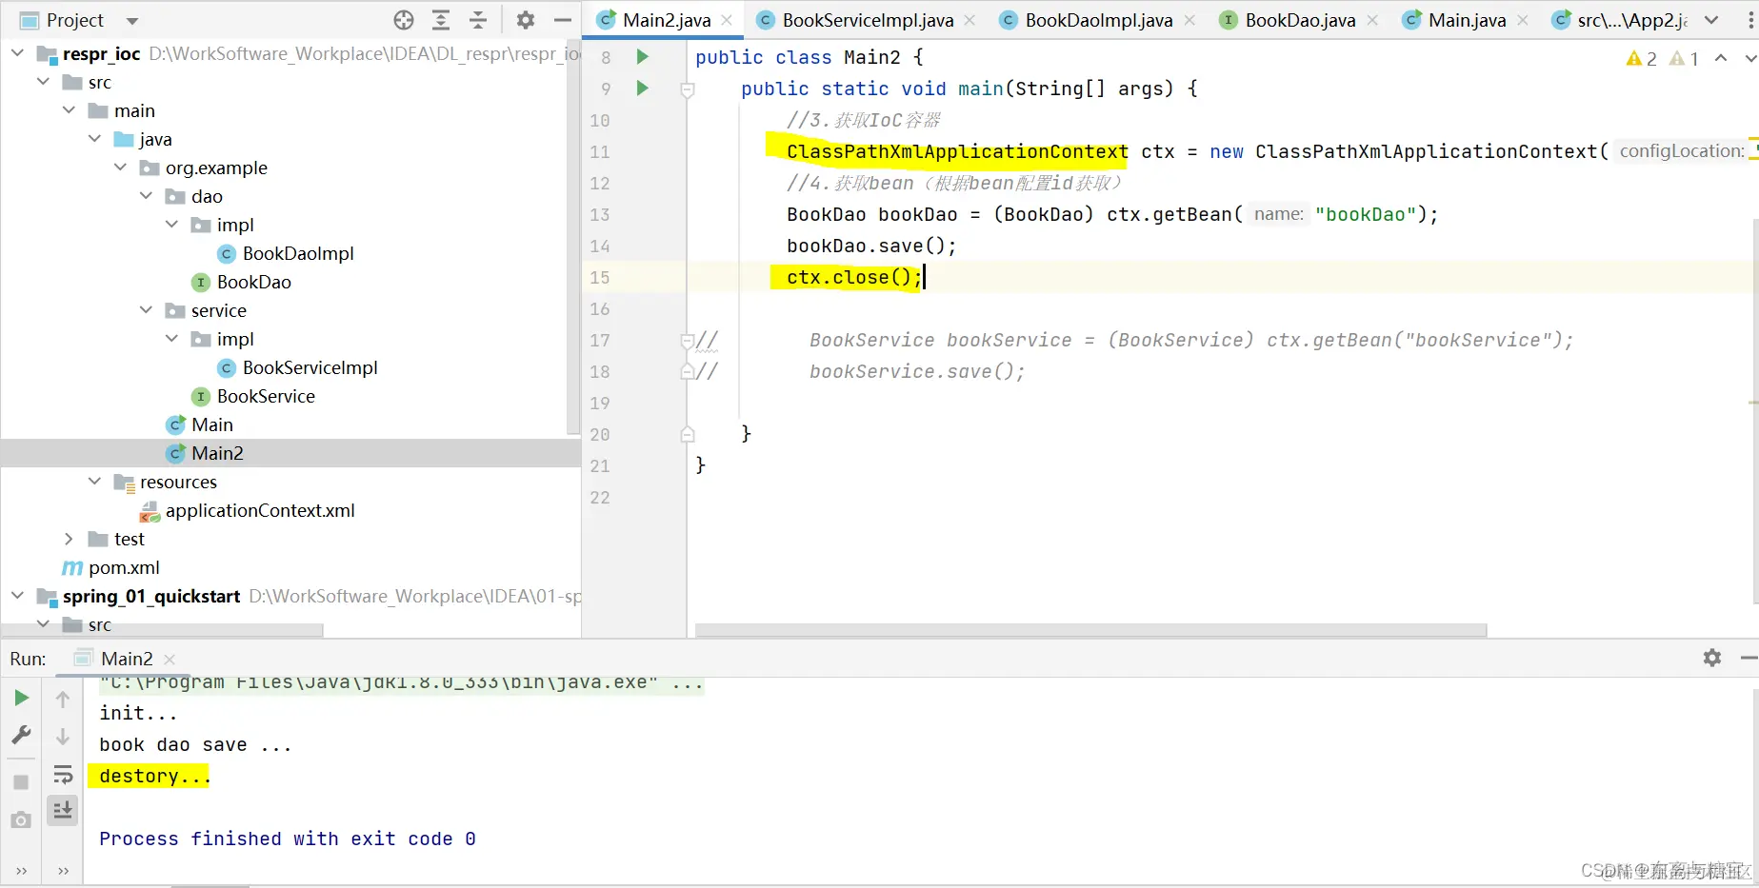Click the Stop square in Run panel
Image resolution: width=1759 pixels, height=888 pixels.
point(21,781)
